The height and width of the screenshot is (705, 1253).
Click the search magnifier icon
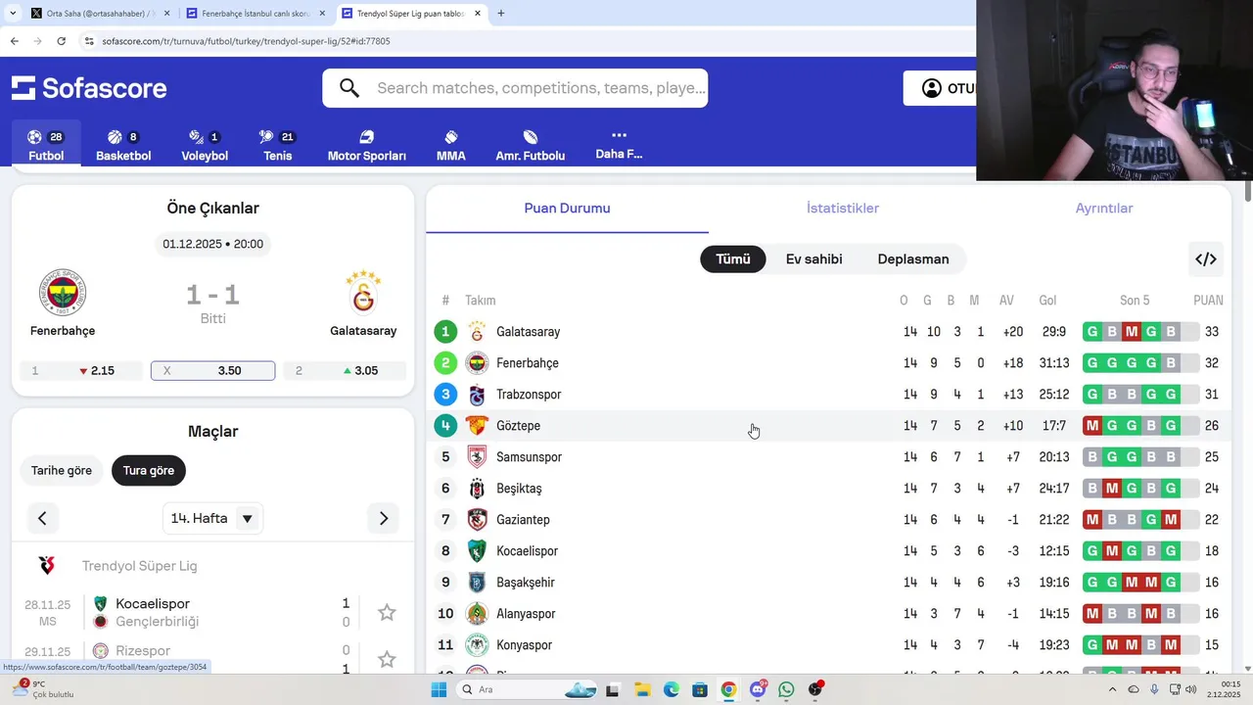[x=349, y=88]
